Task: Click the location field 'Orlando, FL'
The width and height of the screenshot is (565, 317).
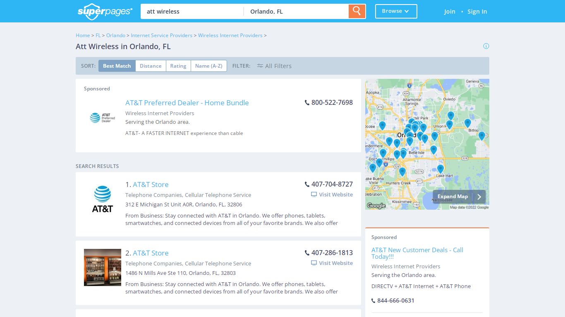Action: [296, 12]
